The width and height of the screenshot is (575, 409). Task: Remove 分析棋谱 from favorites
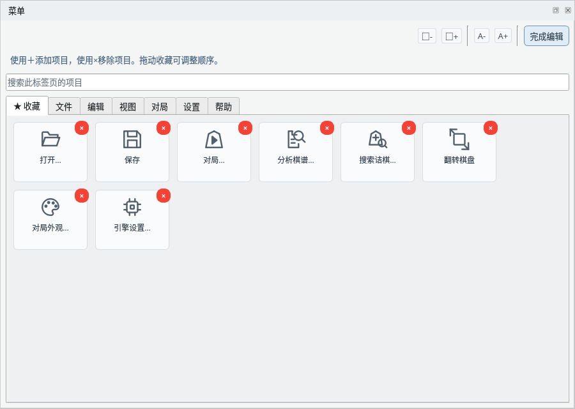coord(327,128)
